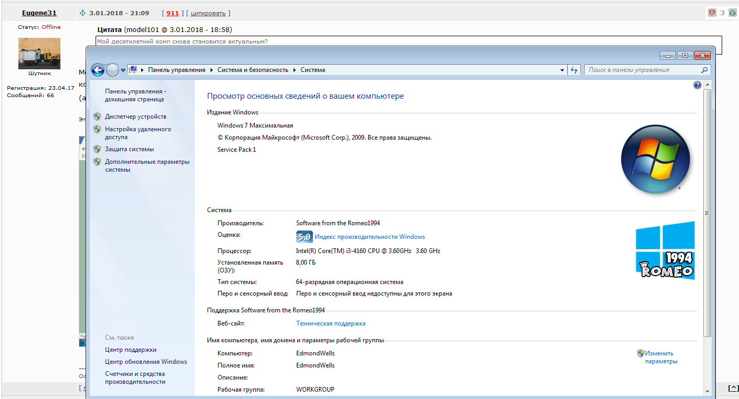Open 'Счетчики и средства производительности'

coord(135,378)
